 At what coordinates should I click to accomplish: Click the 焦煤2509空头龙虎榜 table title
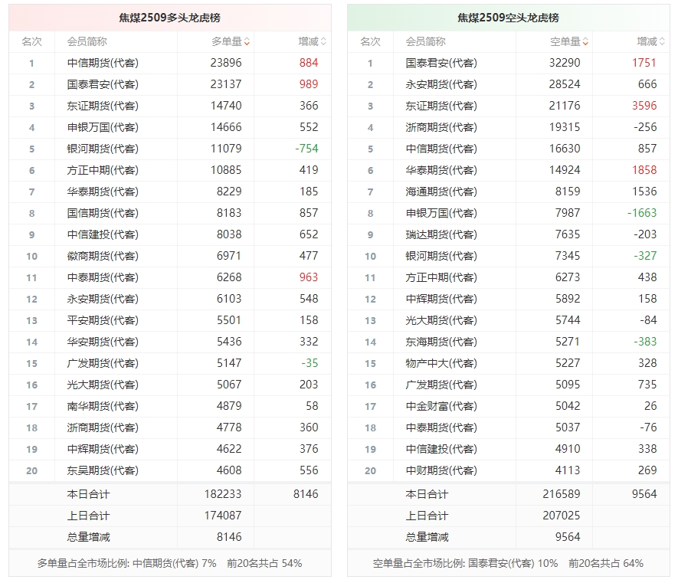point(508,18)
